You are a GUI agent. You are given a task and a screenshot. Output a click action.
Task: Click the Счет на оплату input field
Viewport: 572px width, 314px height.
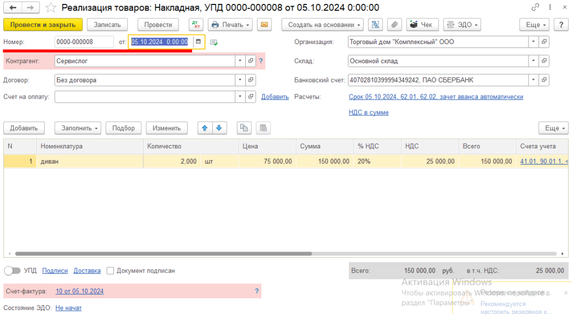pos(145,97)
